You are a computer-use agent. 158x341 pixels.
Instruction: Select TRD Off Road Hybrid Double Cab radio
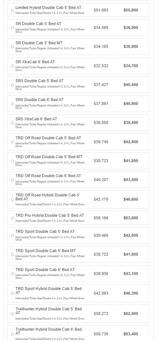(x=12, y=200)
